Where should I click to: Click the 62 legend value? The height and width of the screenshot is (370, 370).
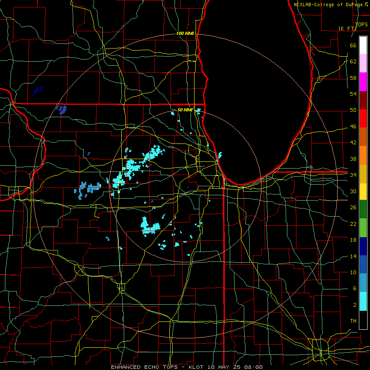(x=353, y=61)
